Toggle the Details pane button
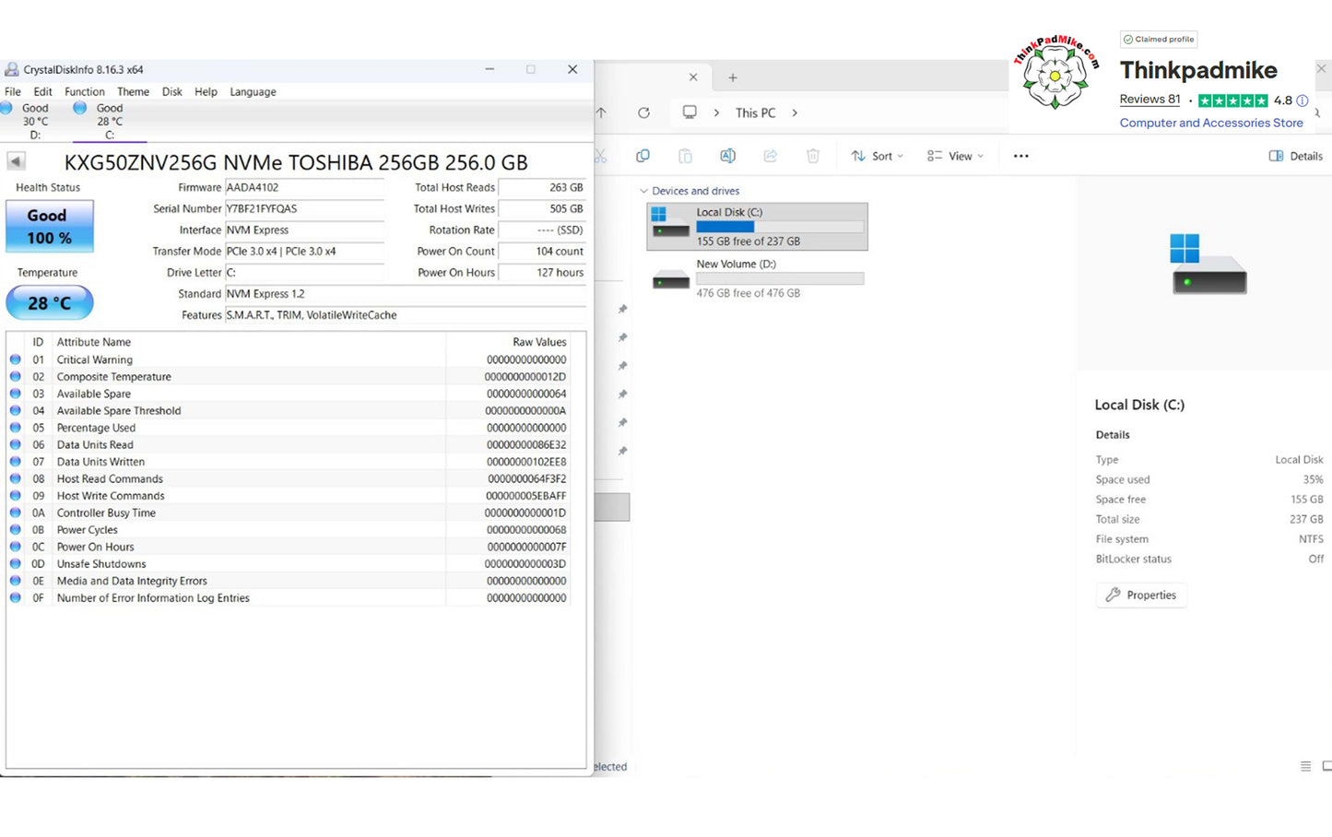Screen dimensions: 1332x837 (x=1296, y=156)
